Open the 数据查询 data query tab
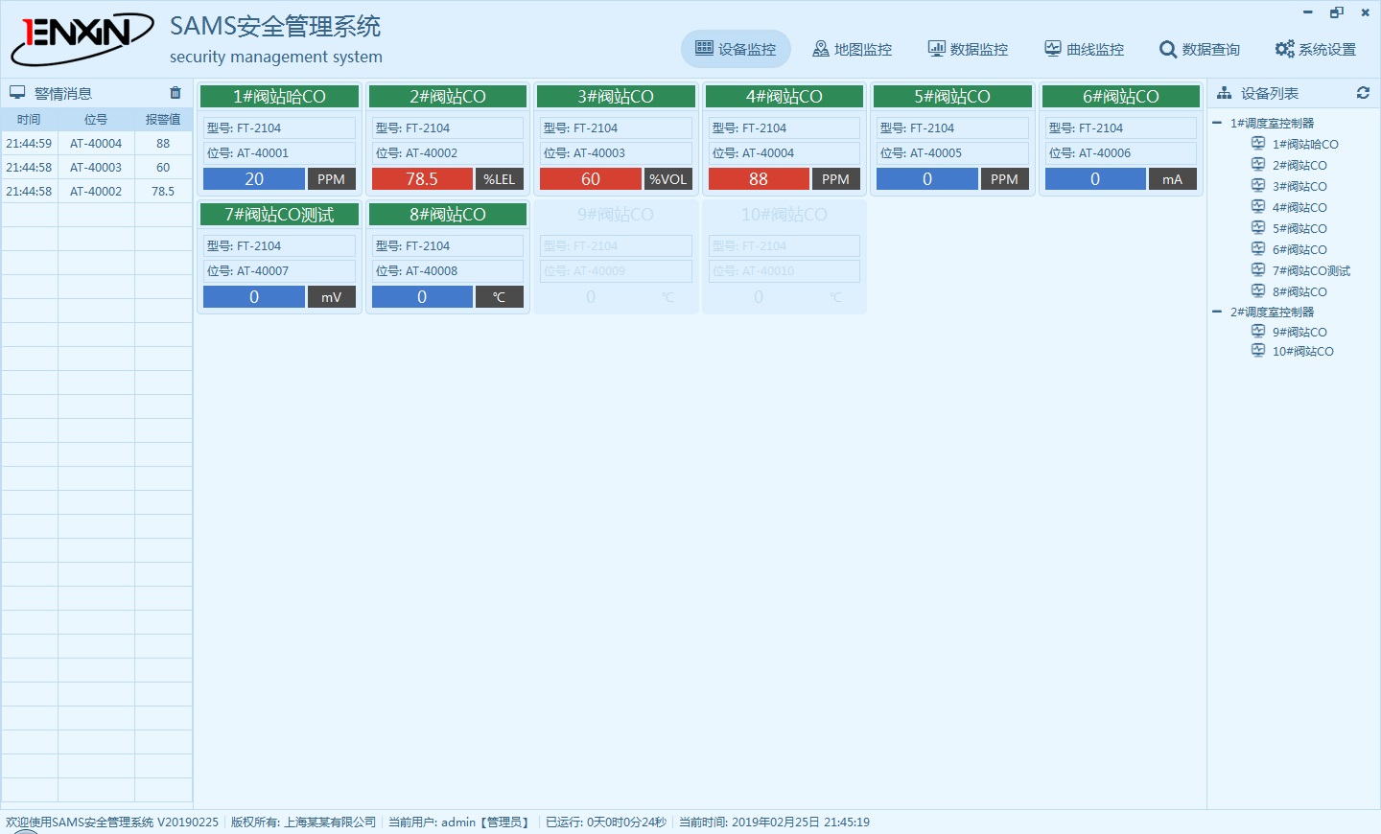Viewport: 1381px width, 834px height. (1199, 49)
